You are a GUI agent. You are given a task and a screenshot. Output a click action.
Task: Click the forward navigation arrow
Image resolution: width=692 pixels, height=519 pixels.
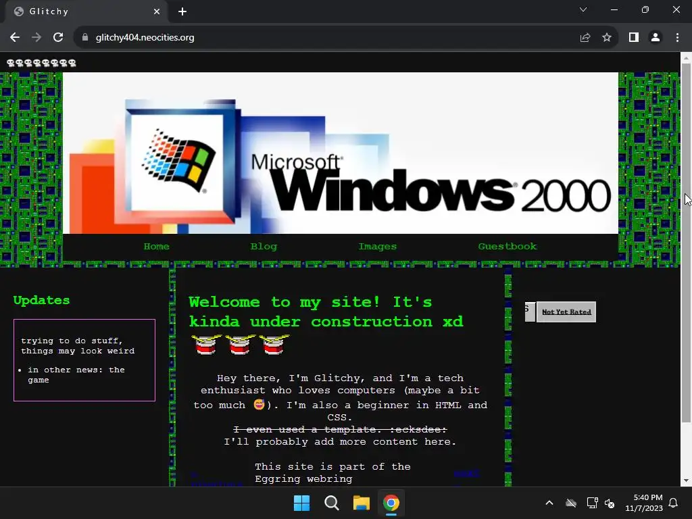pos(36,38)
